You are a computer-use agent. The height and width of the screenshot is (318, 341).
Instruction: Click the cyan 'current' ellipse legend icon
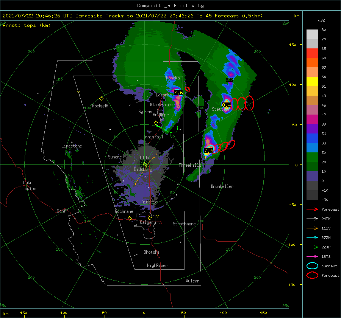312,266
